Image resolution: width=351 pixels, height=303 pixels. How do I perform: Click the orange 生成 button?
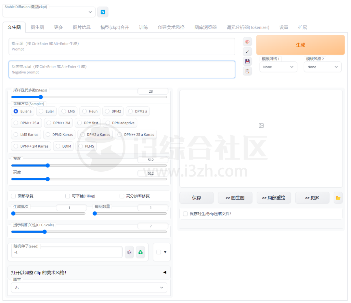coord(300,45)
